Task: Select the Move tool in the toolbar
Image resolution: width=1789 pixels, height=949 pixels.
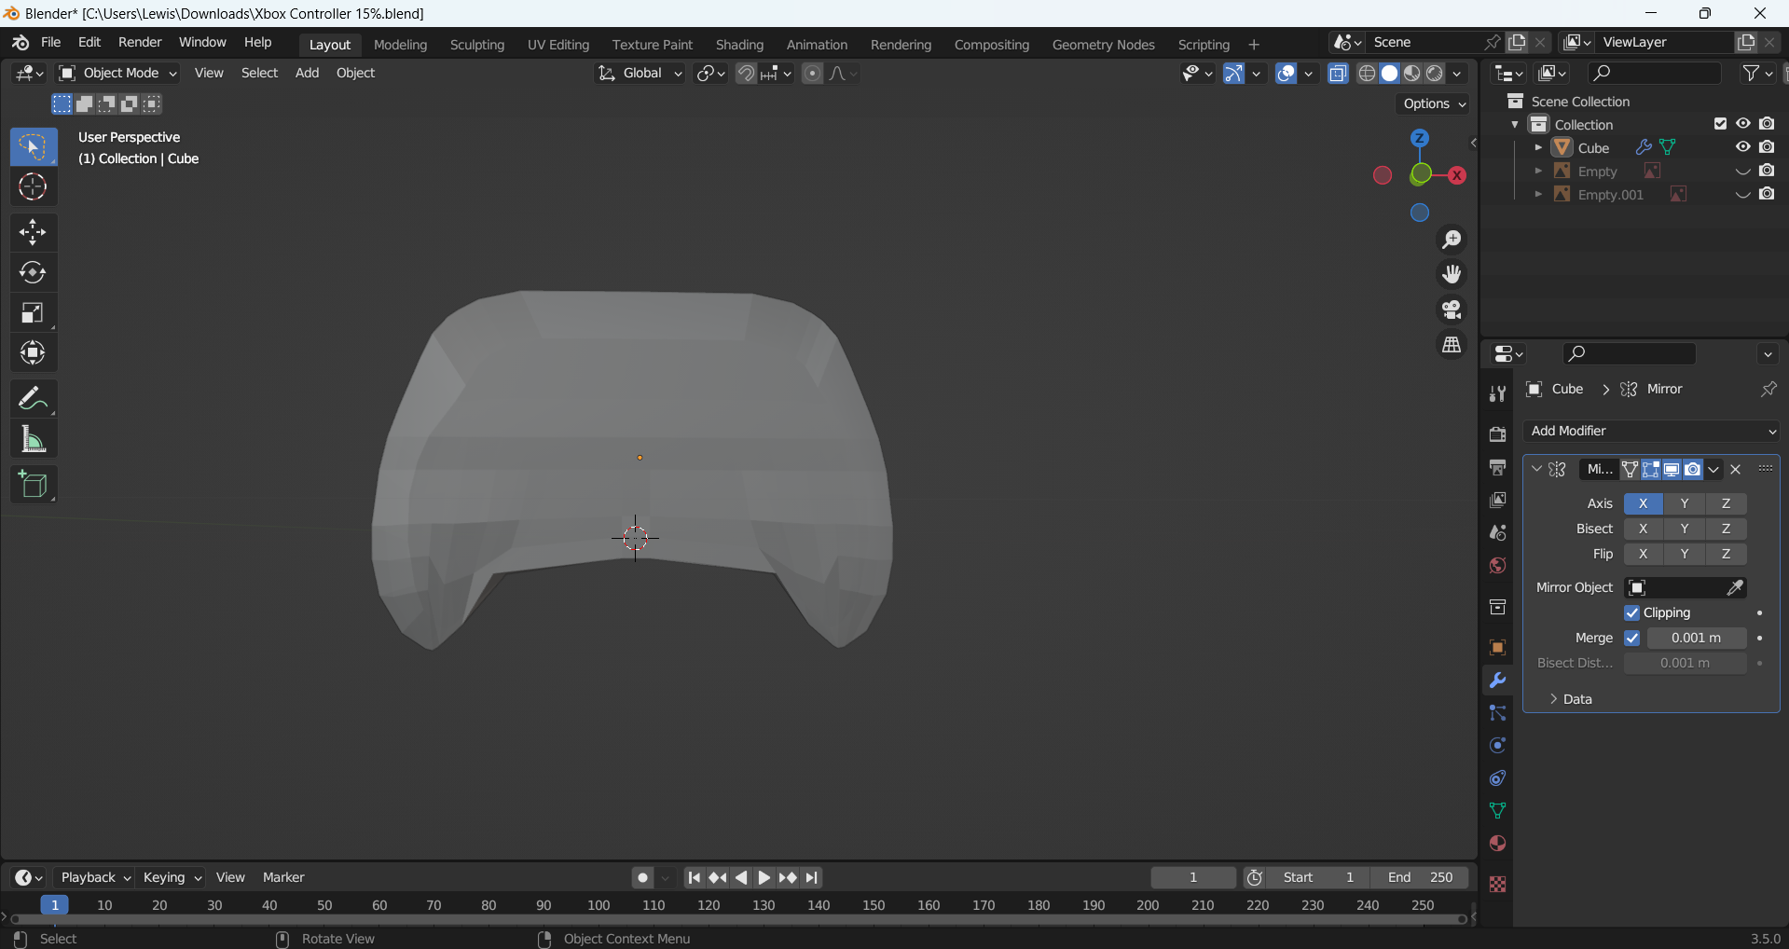Action: click(x=33, y=232)
